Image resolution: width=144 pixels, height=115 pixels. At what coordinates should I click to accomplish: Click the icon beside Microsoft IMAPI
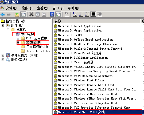tap(56, 35)
